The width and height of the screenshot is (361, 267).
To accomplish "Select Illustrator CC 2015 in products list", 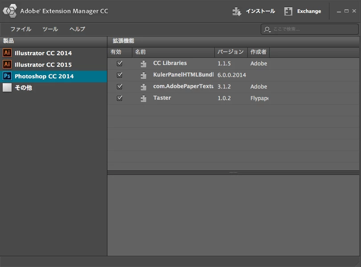I will 53,65.
